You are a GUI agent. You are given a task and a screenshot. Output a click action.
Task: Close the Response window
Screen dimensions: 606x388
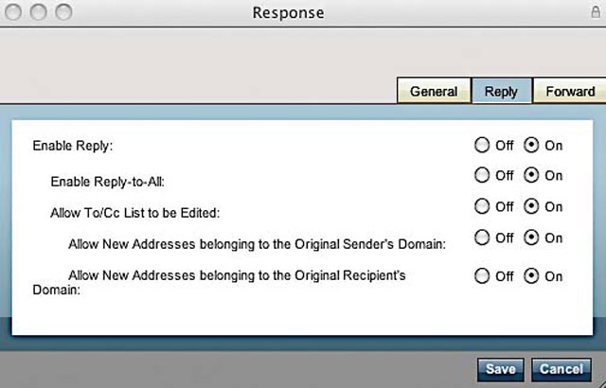click(x=13, y=12)
